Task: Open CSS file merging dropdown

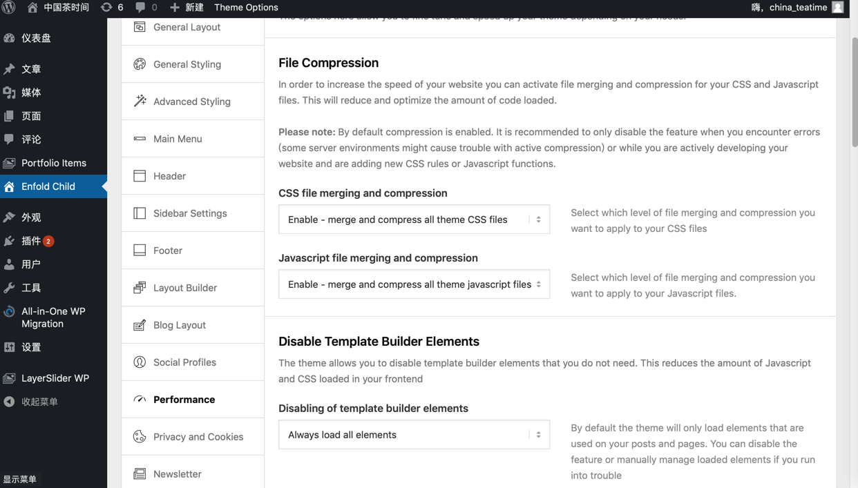Action: (414, 219)
